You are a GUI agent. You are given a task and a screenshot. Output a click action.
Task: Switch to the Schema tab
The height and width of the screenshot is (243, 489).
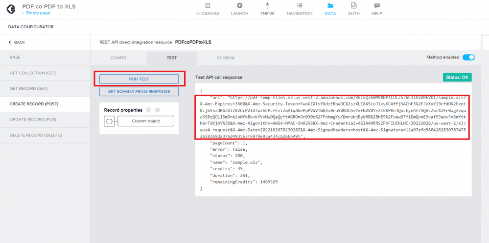click(226, 58)
